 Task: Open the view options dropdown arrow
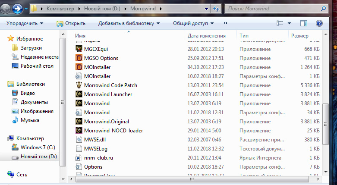(289, 23)
